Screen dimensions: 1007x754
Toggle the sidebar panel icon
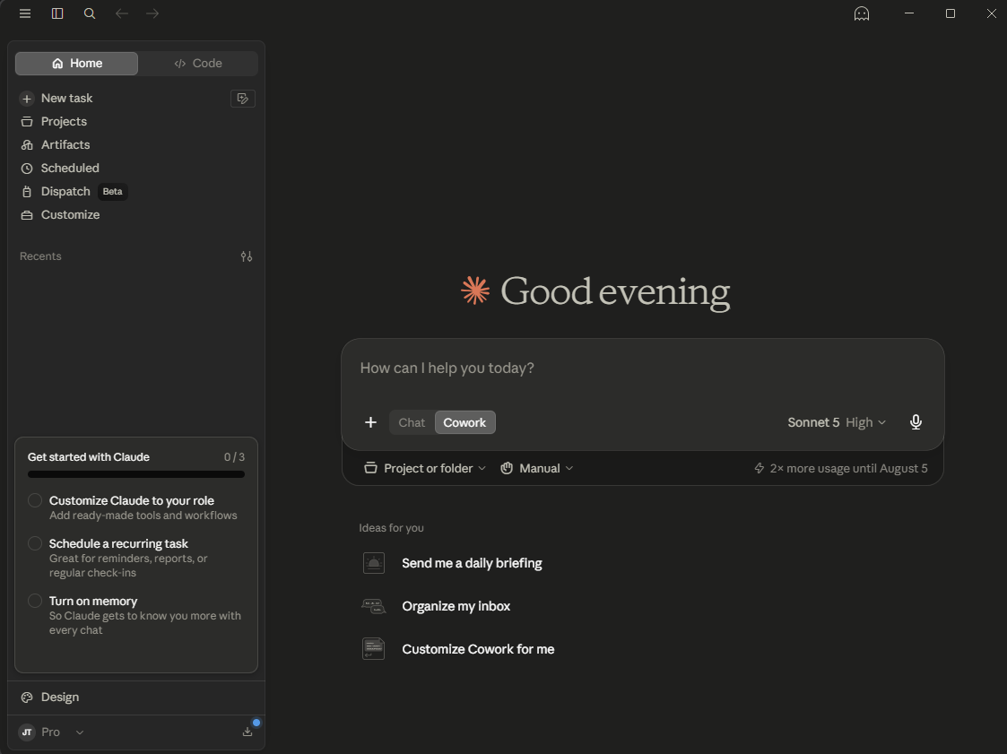tap(57, 13)
